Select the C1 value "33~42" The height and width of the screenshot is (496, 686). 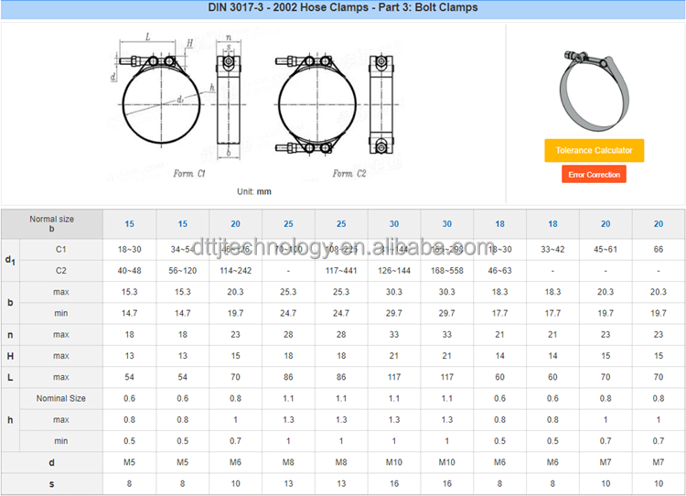pyautogui.click(x=552, y=249)
